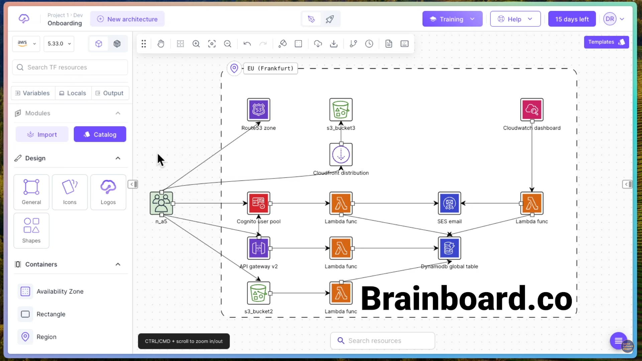Open the git branch versioning icon
Screen dimensions: 642x361
[x=353, y=44]
